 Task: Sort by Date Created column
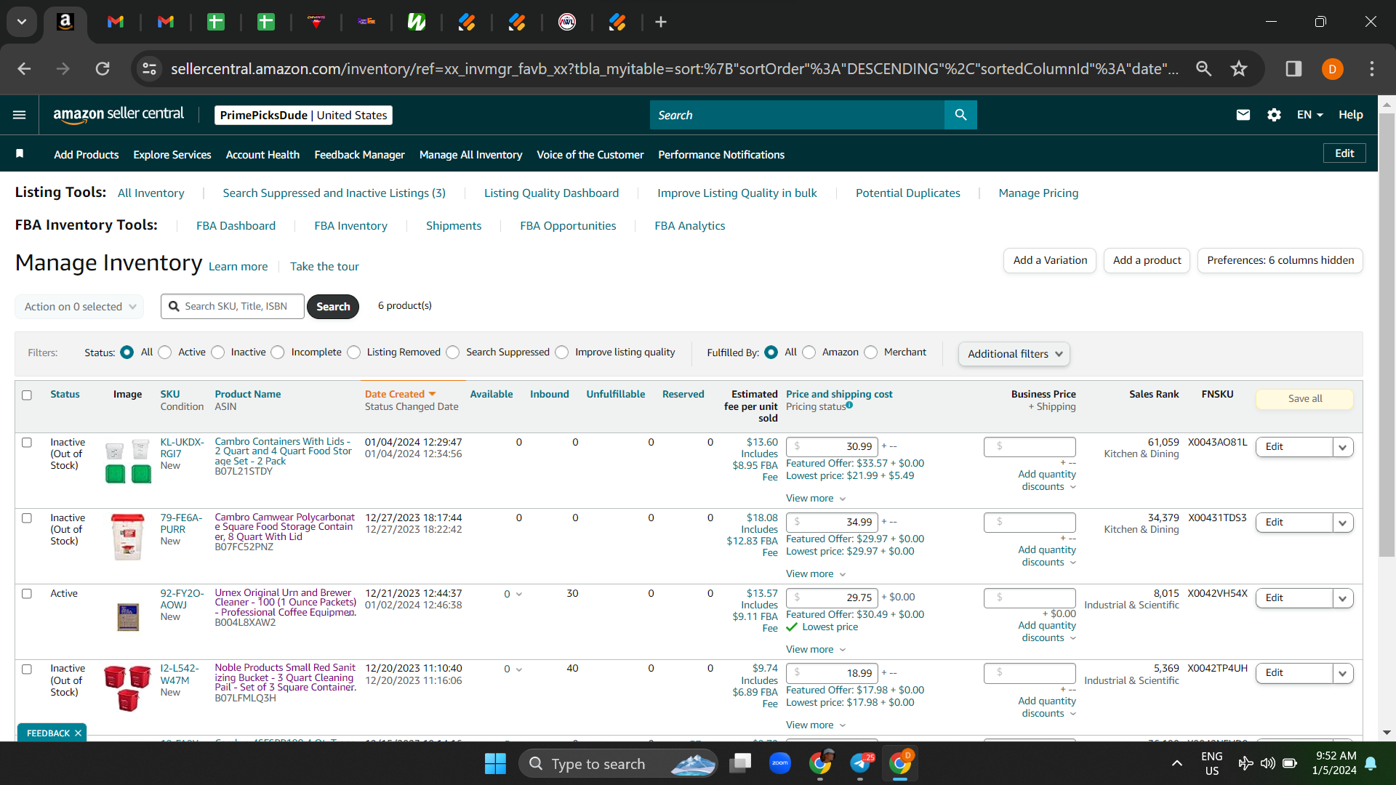click(x=400, y=394)
